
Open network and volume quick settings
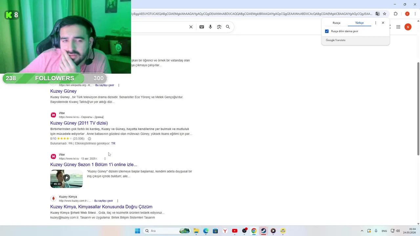point(395,231)
